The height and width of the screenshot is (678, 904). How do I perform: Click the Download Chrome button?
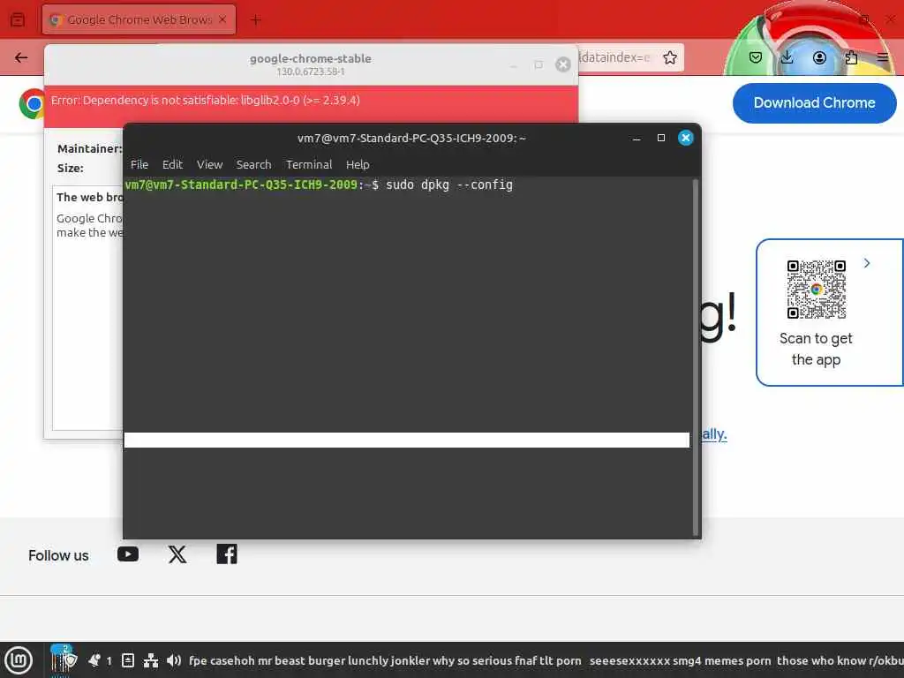tap(814, 102)
